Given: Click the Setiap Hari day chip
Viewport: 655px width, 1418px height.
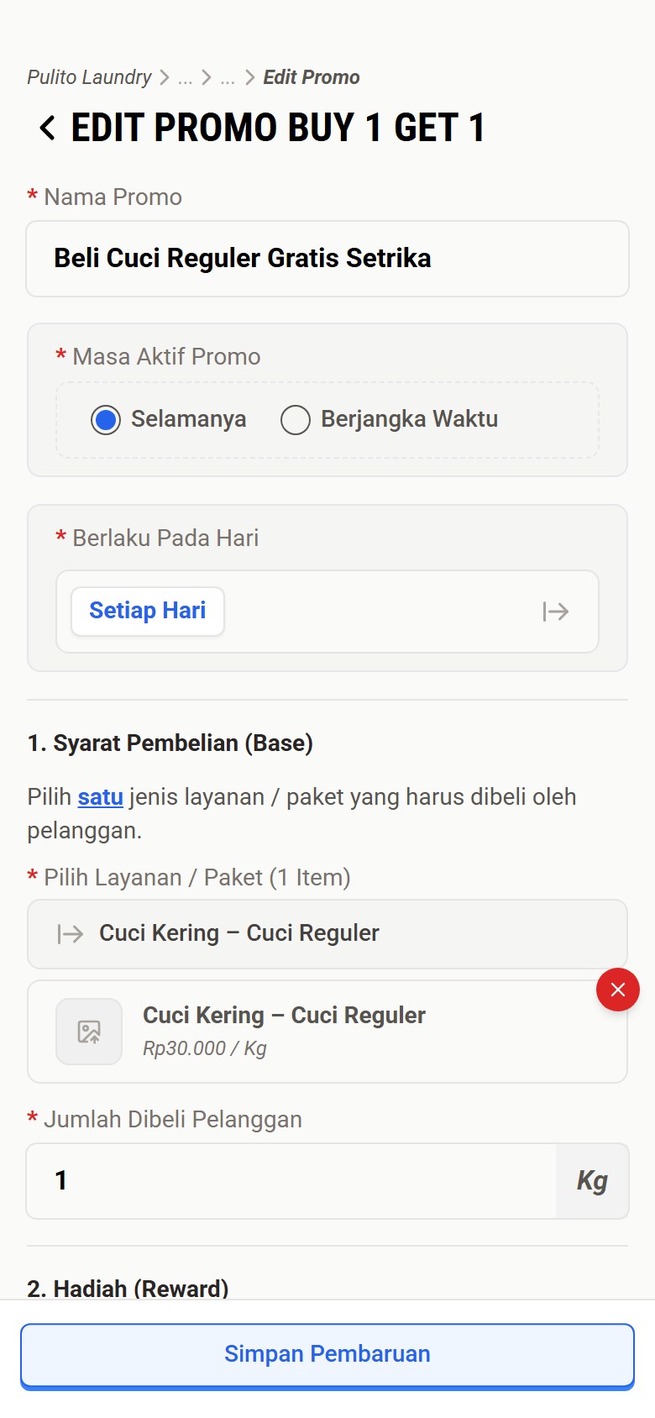Looking at the screenshot, I should (x=148, y=611).
